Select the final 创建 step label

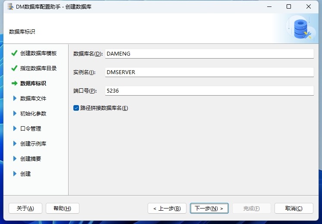click(x=25, y=174)
